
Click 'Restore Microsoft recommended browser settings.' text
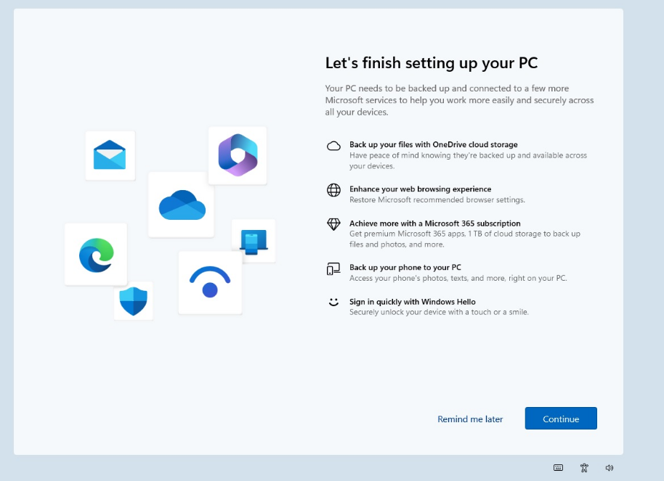437,200
